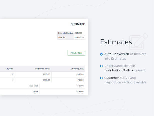This screenshot has width=154, height=116.
Task: Click the Estimate Number label cell
Action: click(x=66, y=33)
